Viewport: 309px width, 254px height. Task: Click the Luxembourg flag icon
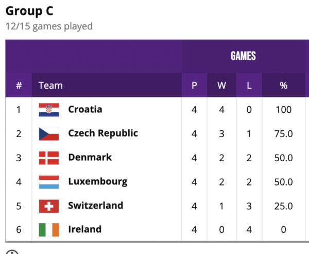[x=49, y=182]
